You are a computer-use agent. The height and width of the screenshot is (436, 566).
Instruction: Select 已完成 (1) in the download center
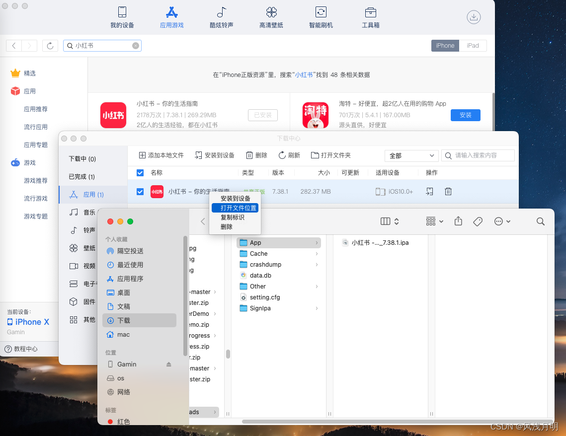pos(82,177)
